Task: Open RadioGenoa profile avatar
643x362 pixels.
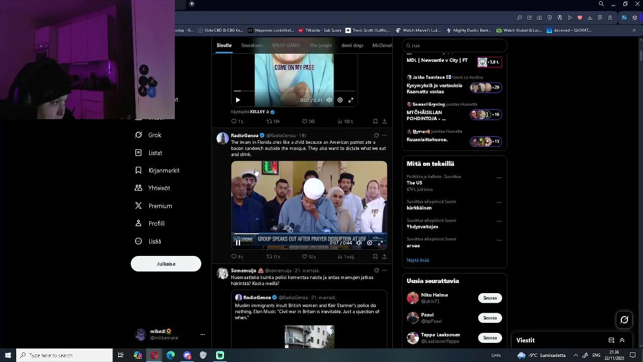Action: point(223,138)
